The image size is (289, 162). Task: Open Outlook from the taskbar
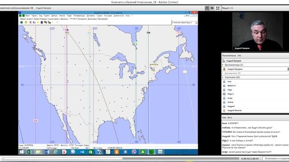82,152
